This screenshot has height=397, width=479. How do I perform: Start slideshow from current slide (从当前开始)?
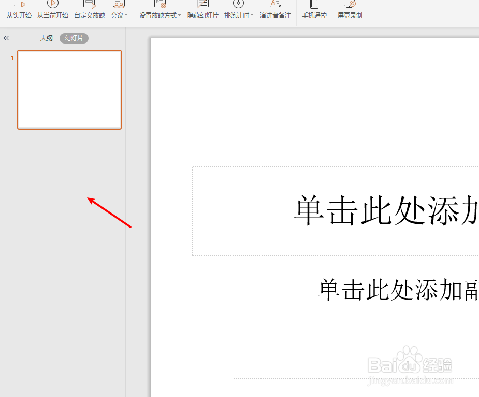52,10
